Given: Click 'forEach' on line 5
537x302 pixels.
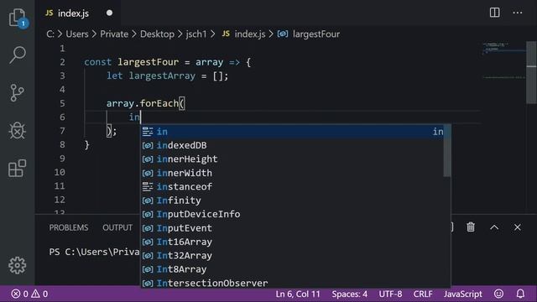Looking at the screenshot, I should pyautogui.click(x=159, y=103).
